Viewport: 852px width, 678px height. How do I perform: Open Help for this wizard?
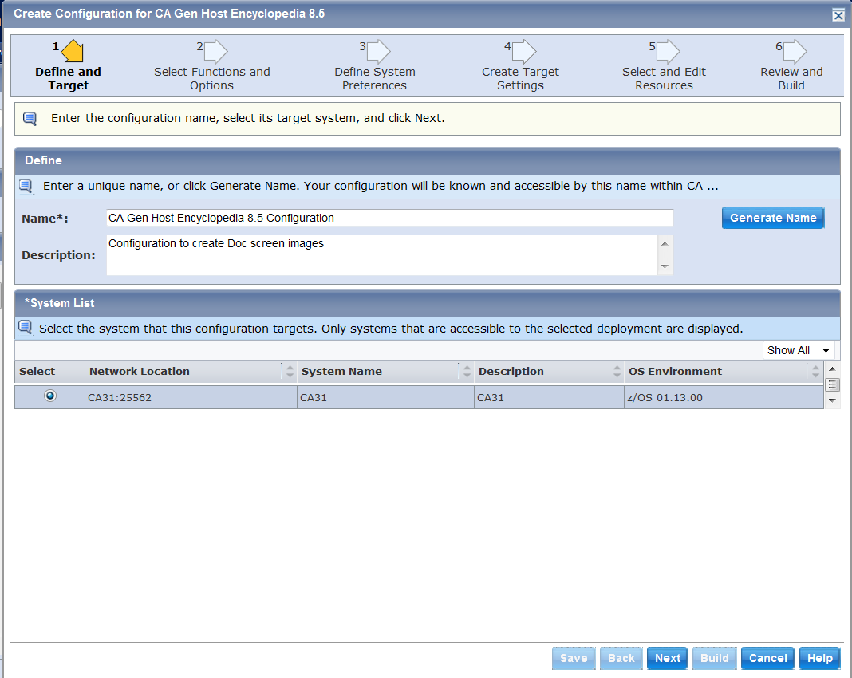pyautogui.click(x=819, y=658)
